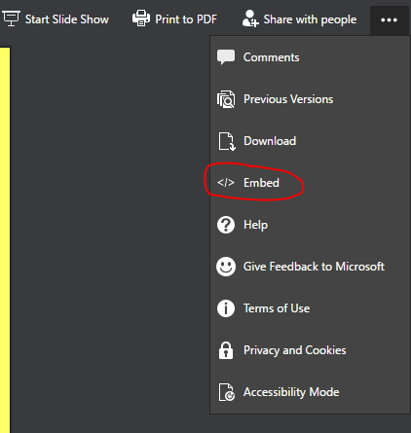Click the Download file icon
This screenshot has width=411, height=433.
pos(226,141)
